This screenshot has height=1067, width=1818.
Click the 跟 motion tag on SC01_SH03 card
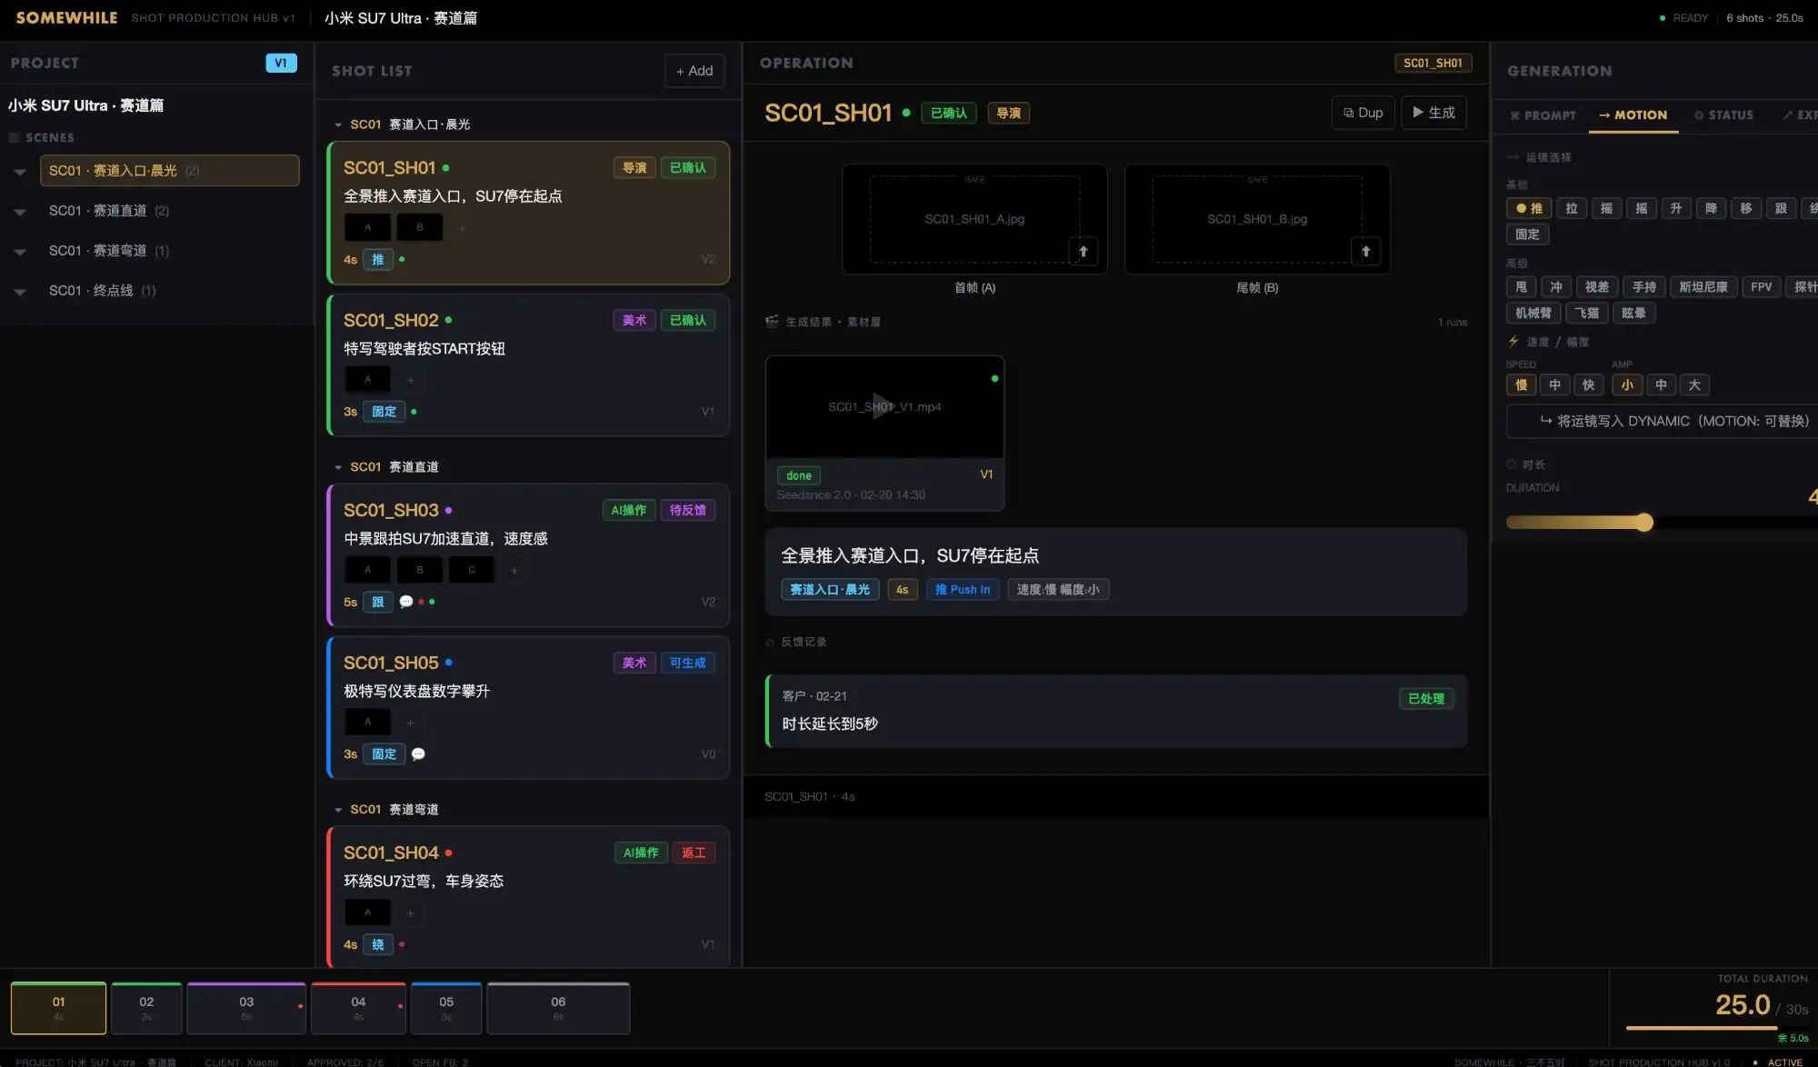[x=377, y=602]
